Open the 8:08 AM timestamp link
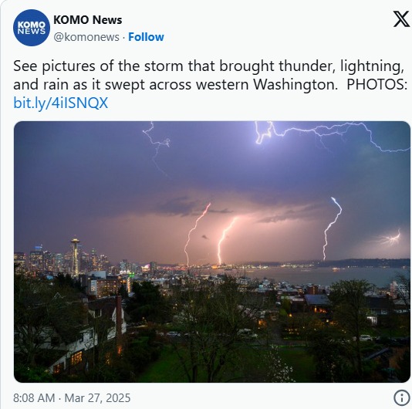The width and height of the screenshot is (412, 409). [x=34, y=397]
